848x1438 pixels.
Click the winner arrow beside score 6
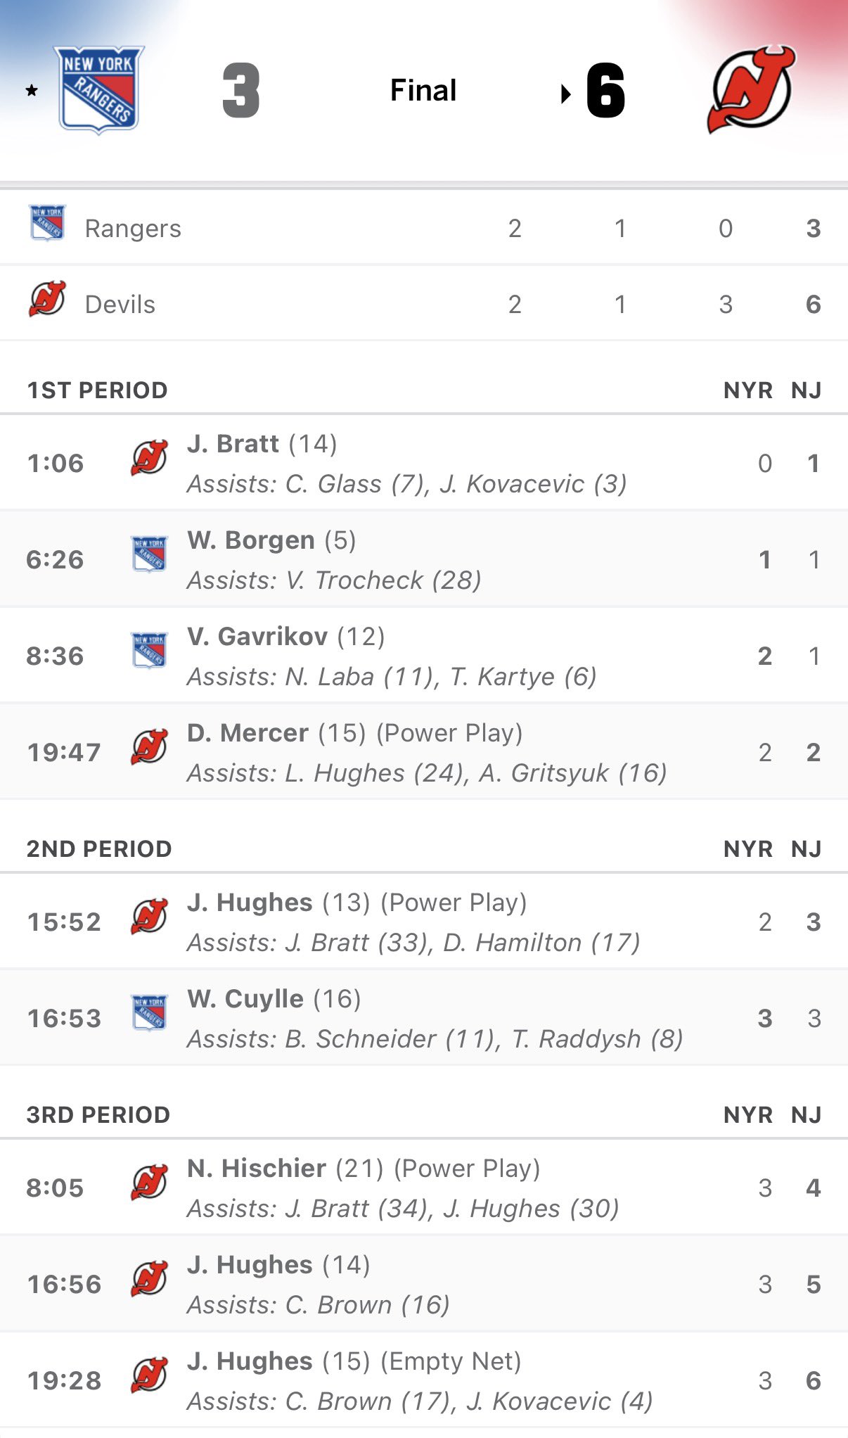[565, 94]
